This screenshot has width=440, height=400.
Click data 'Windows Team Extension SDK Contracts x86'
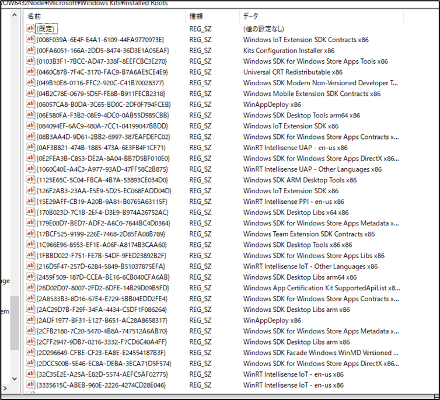(309, 234)
